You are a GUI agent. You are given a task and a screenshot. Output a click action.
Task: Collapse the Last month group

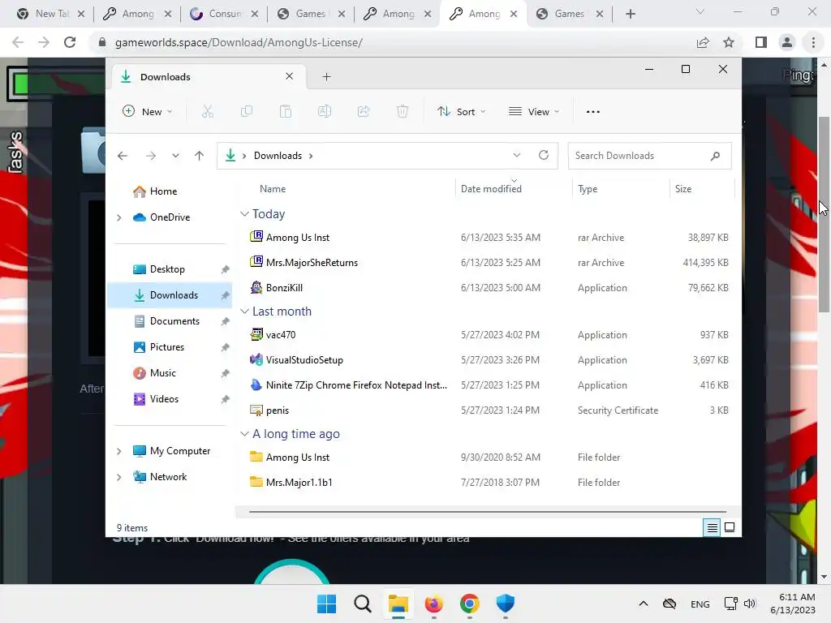tap(244, 311)
